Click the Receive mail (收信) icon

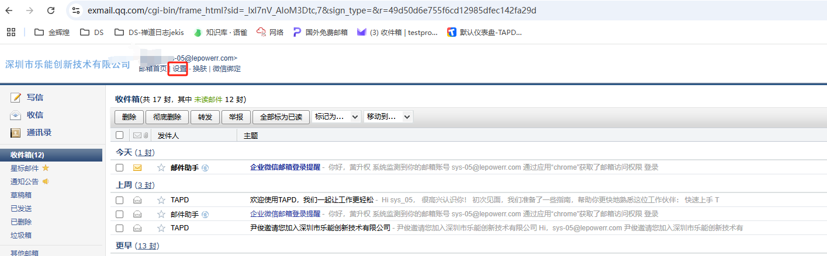tap(16, 115)
